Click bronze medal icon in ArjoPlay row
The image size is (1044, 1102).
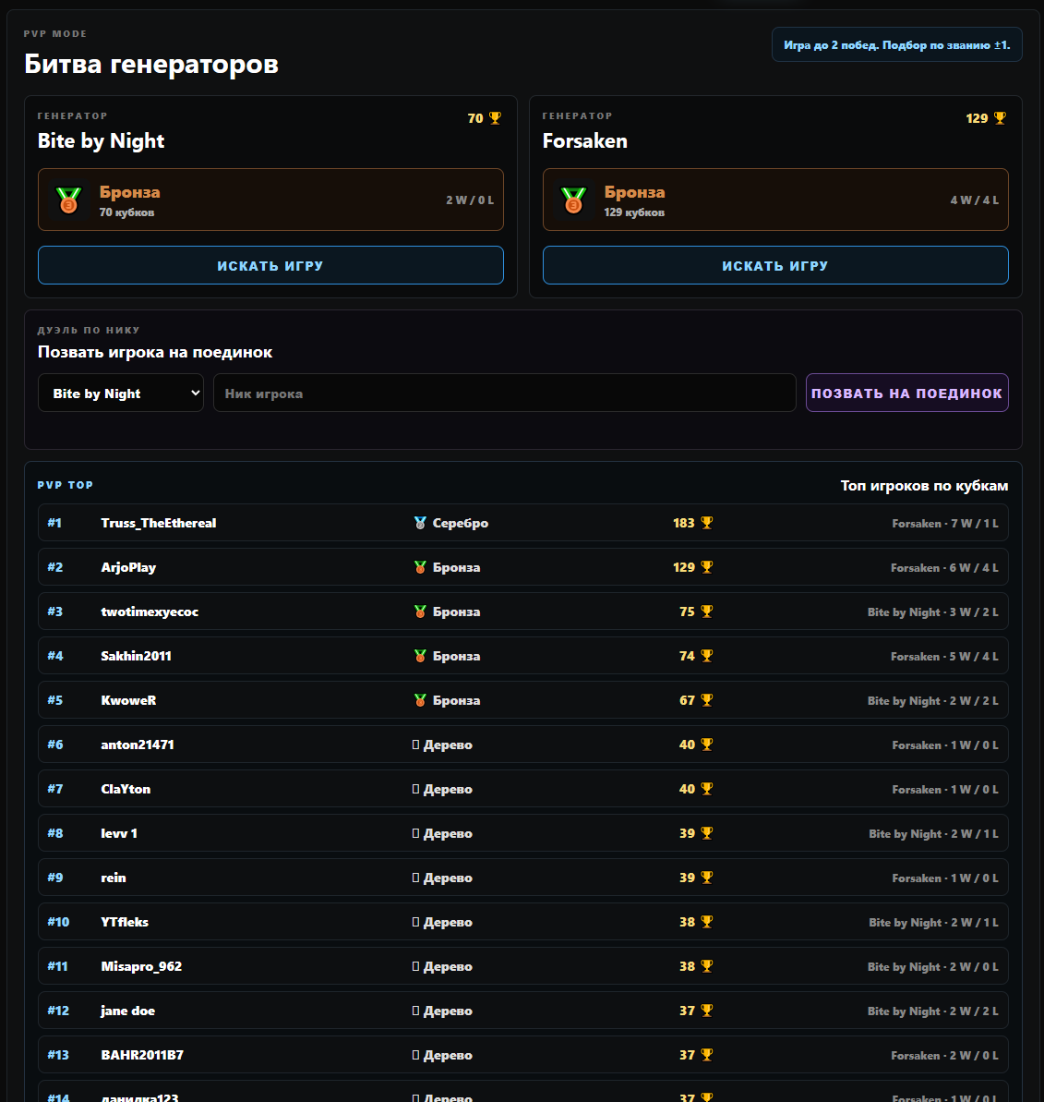click(420, 567)
